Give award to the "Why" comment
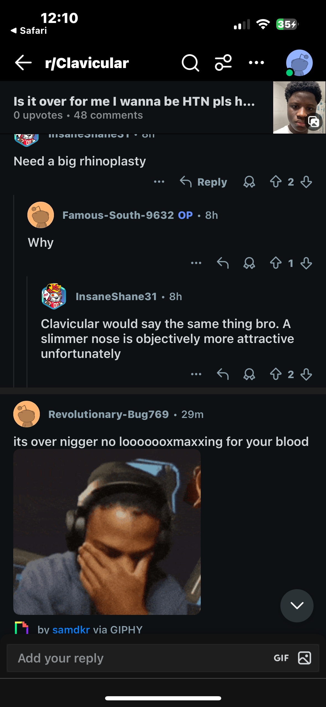 pyautogui.click(x=249, y=263)
